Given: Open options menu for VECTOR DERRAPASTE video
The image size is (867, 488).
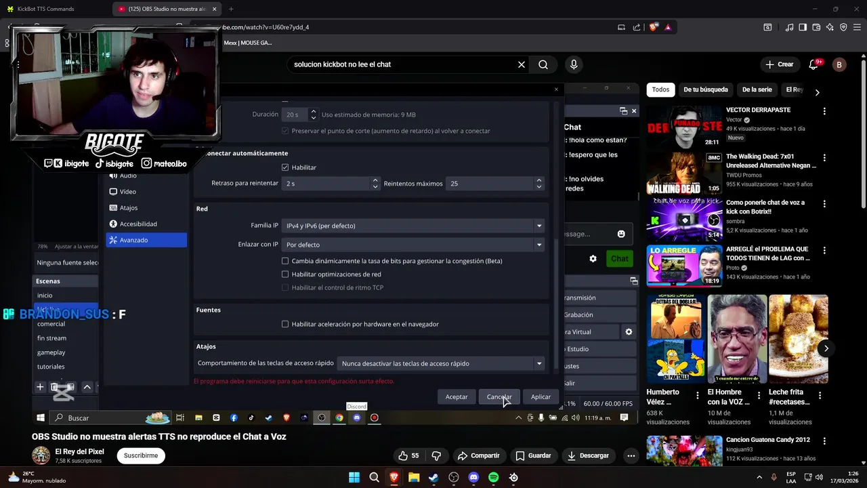Looking at the screenshot, I should 824,110.
